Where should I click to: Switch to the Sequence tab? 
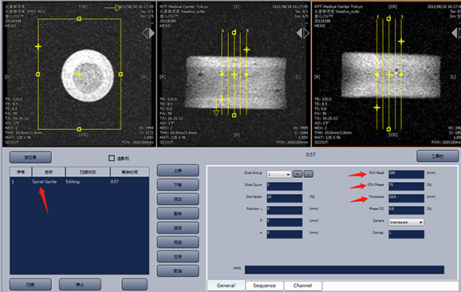[x=264, y=286]
